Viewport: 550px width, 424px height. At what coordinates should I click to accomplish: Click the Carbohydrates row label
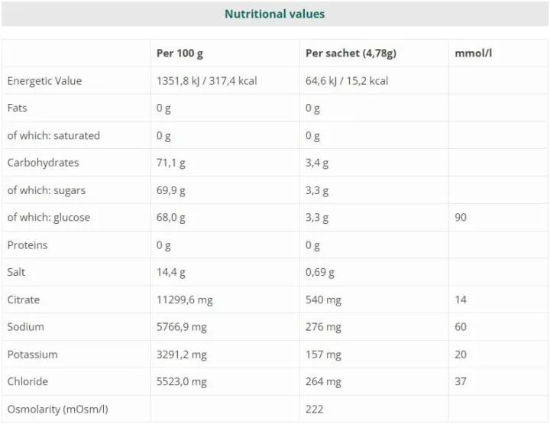43,163
